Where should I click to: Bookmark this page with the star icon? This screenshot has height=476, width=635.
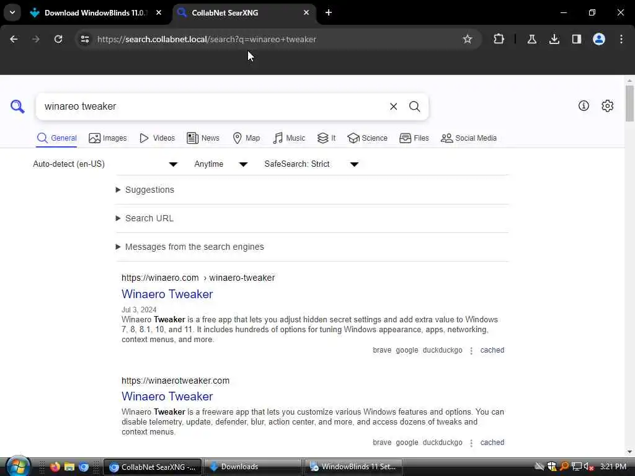(468, 39)
